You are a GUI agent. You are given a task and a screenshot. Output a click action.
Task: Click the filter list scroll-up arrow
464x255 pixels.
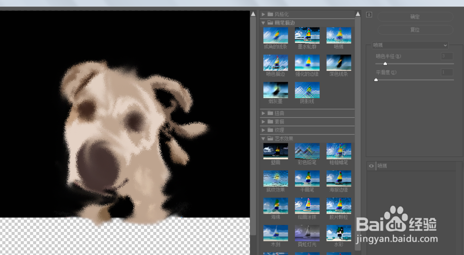pos(358,14)
